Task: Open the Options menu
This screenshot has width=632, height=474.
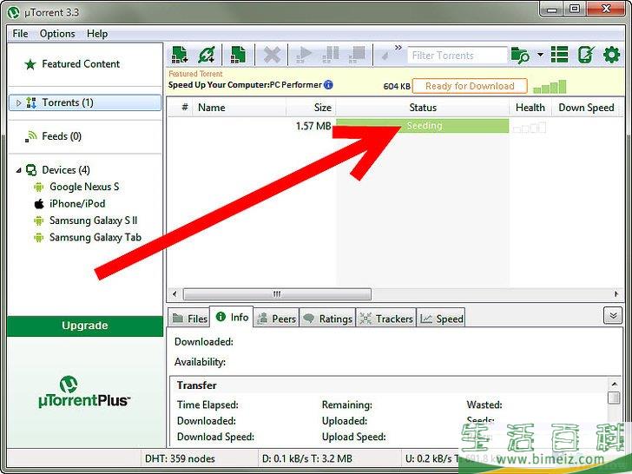Action: (57, 34)
